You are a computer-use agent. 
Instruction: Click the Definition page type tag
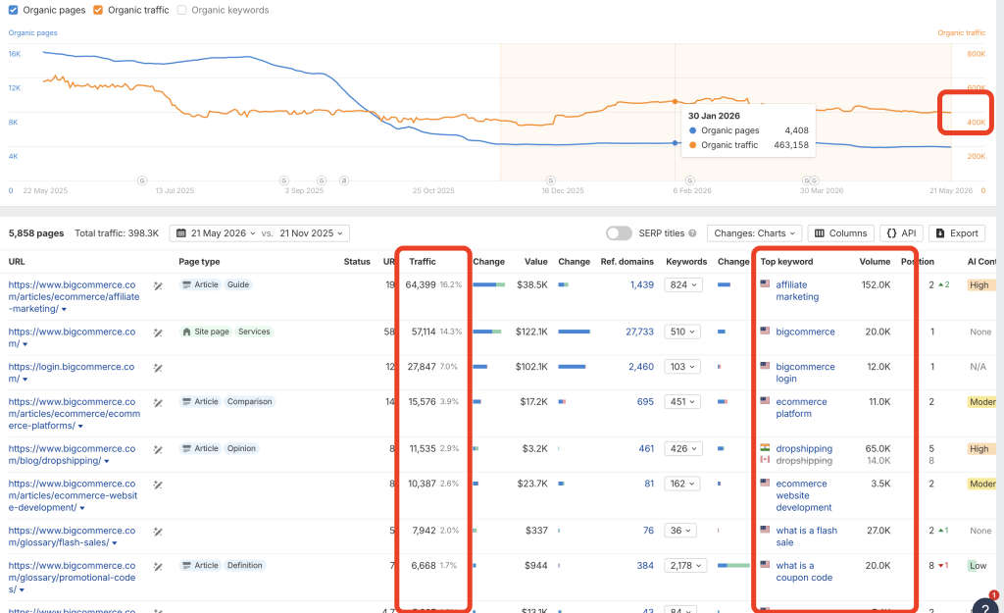[244, 565]
